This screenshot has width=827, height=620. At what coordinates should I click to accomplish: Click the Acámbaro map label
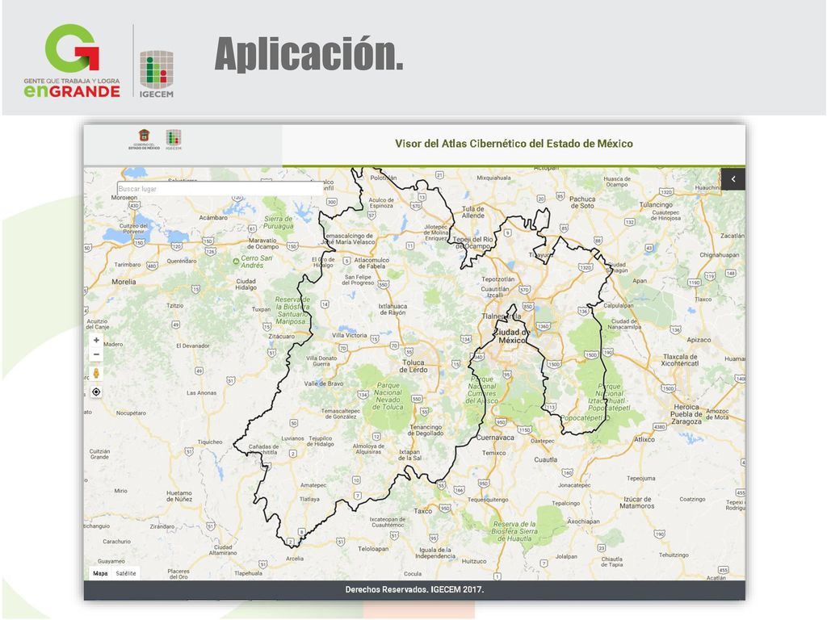click(213, 218)
